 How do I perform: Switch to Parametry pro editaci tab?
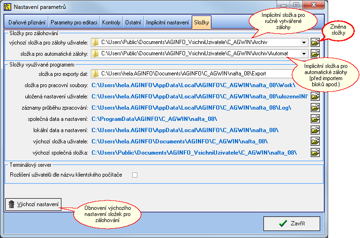pos(74,22)
